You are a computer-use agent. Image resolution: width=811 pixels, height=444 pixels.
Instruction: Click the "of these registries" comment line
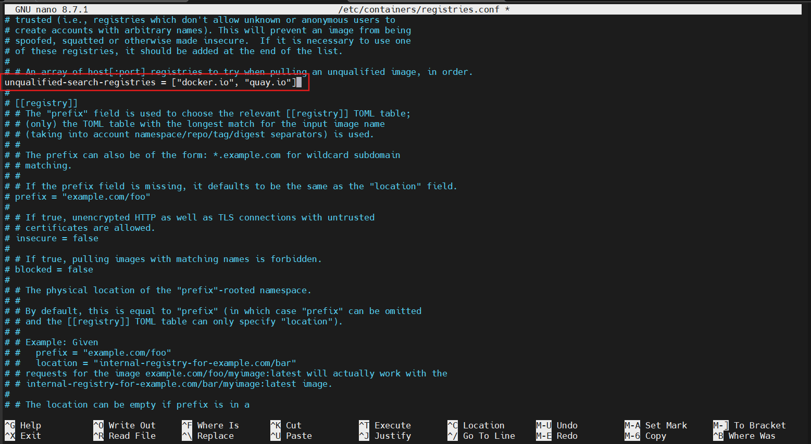pos(174,51)
